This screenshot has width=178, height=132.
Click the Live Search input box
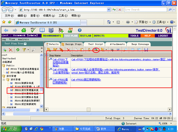[x=146, y=10]
